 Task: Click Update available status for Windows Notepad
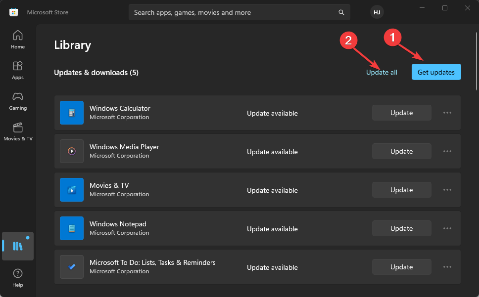pyautogui.click(x=272, y=229)
